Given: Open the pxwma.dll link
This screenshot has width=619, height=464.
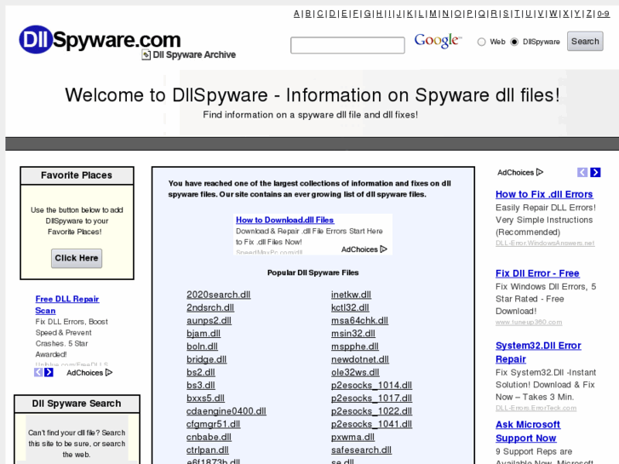Looking at the screenshot, I should (352, 437).
